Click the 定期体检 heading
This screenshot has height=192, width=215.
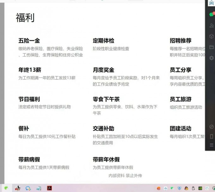pos(103,40)
